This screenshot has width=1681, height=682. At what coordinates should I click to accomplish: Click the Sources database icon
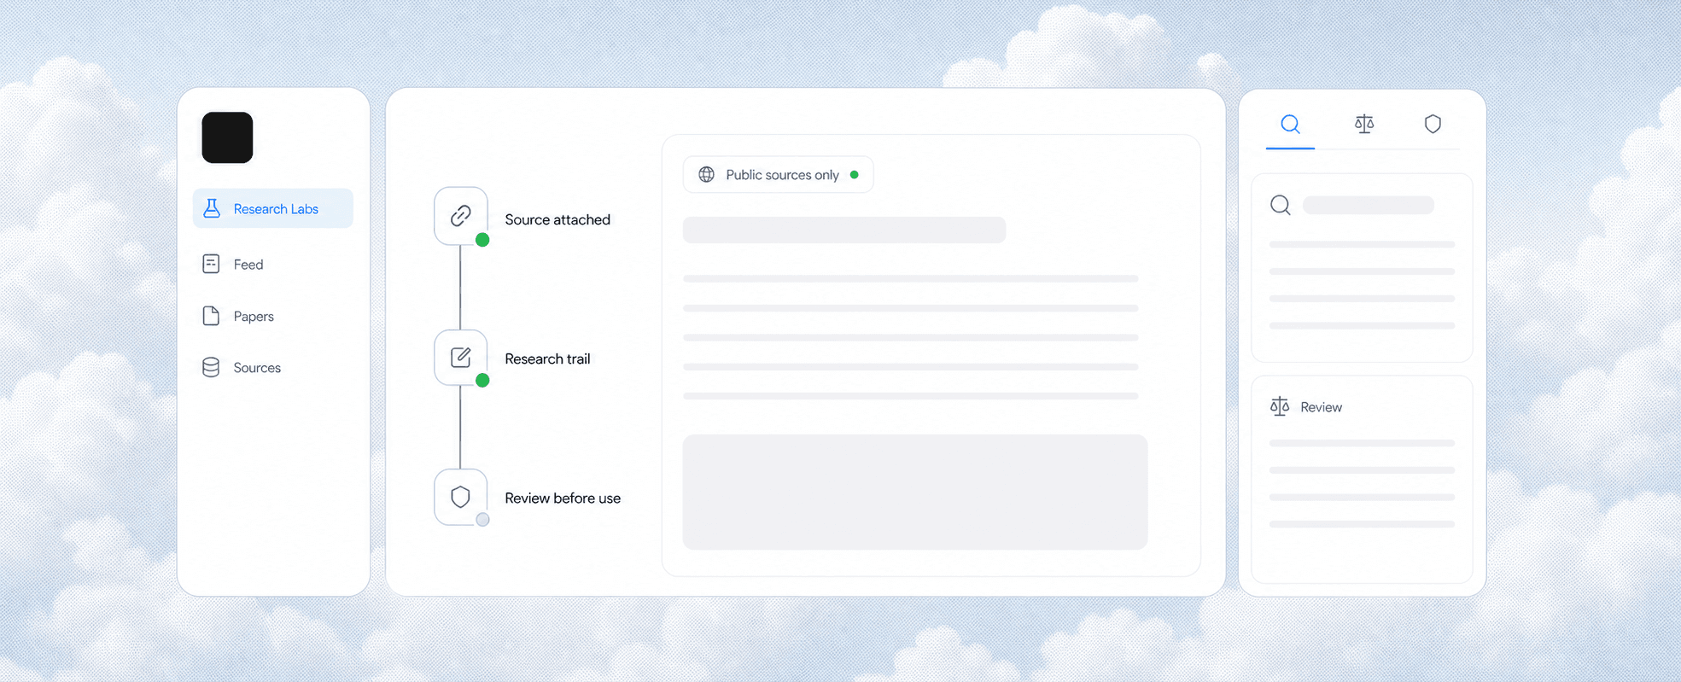click(x=211, y=367)
